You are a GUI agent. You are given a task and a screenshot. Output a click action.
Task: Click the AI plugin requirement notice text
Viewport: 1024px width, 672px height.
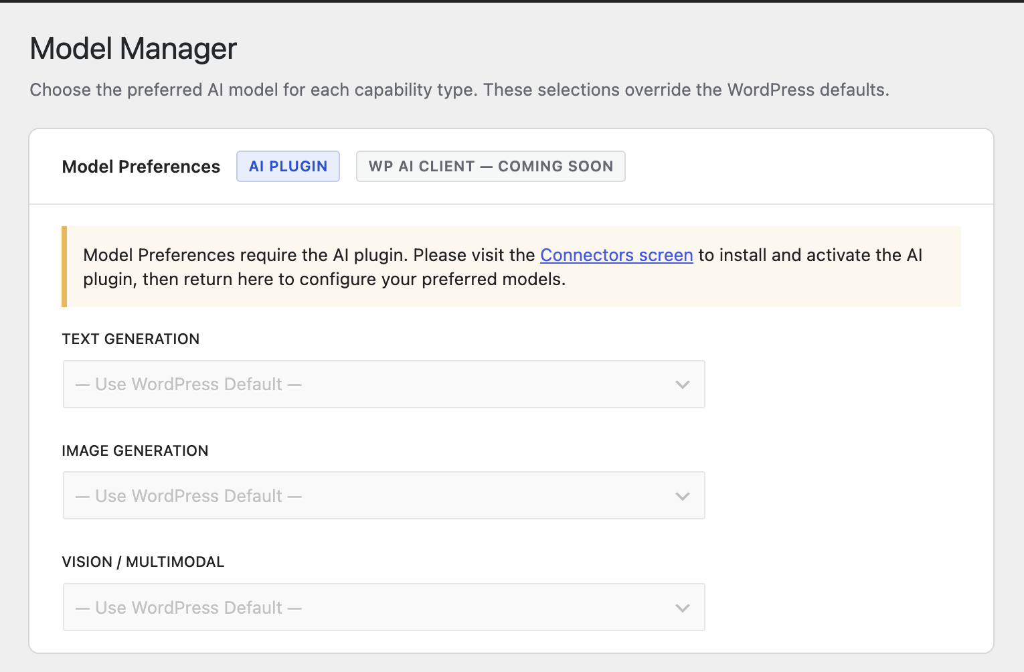point(503,267)
